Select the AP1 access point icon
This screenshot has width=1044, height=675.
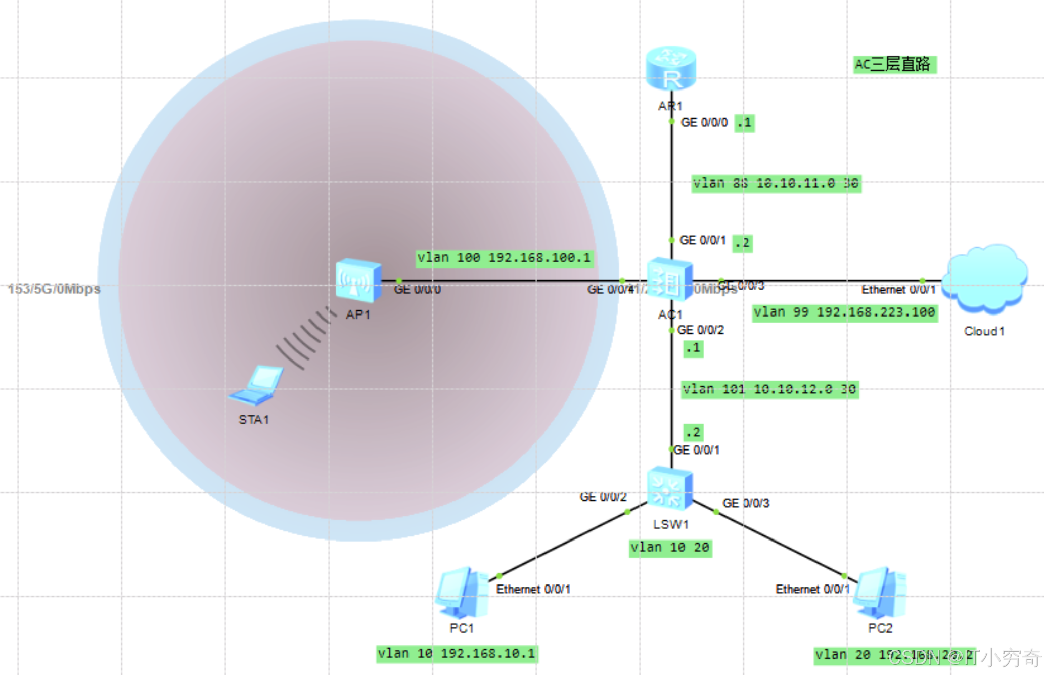pos(358,281)
